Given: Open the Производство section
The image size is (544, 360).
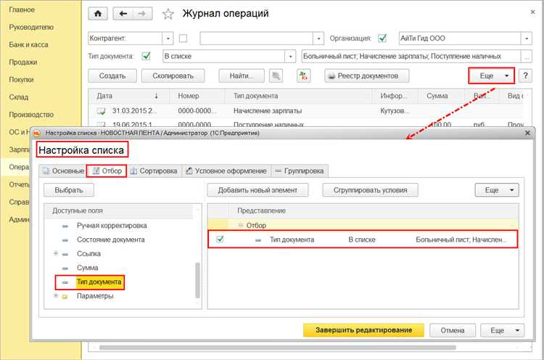Looking at the screenshot, I should click(31, 114).
